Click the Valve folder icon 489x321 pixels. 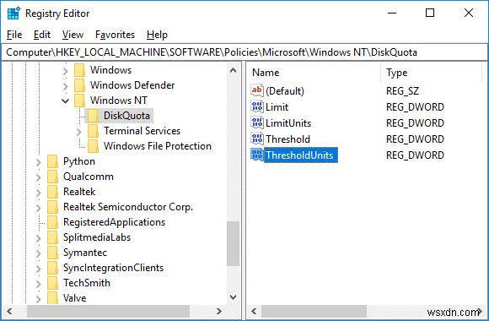pyautogui.click(x=53, y=298)
